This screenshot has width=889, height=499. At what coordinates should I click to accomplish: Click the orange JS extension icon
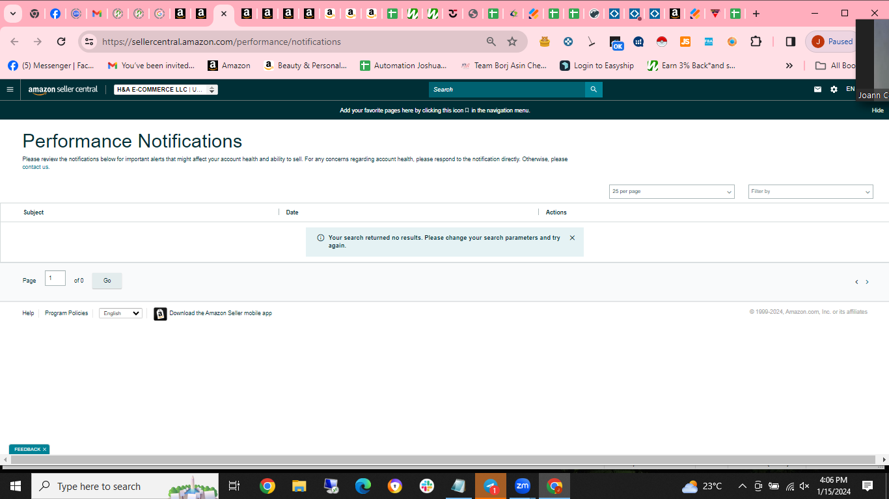[x=685, y=42]
